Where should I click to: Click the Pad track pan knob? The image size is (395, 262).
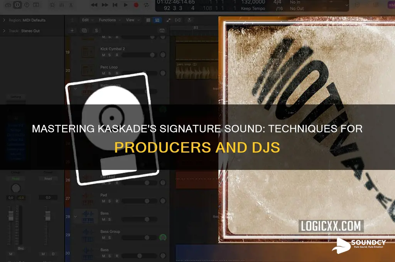[163, 201]
